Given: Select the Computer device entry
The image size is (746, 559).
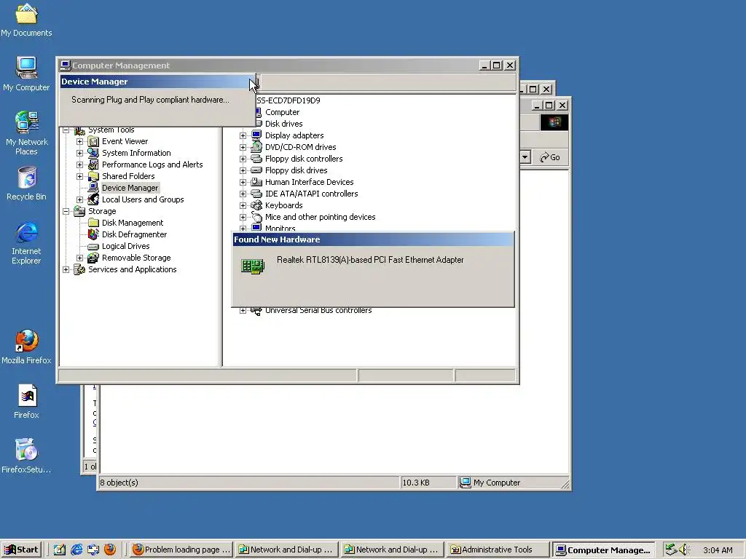Looking at the screenshot, I should pyautogui.click(x=282, y=112).
